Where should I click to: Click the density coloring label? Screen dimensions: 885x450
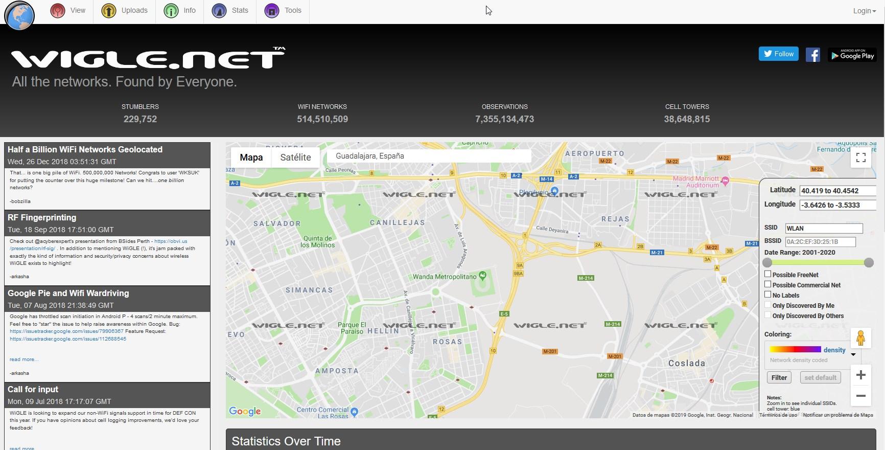[834, 350]
